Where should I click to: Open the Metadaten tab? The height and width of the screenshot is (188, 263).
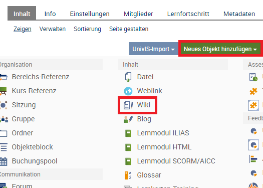(x=239, y=14)
